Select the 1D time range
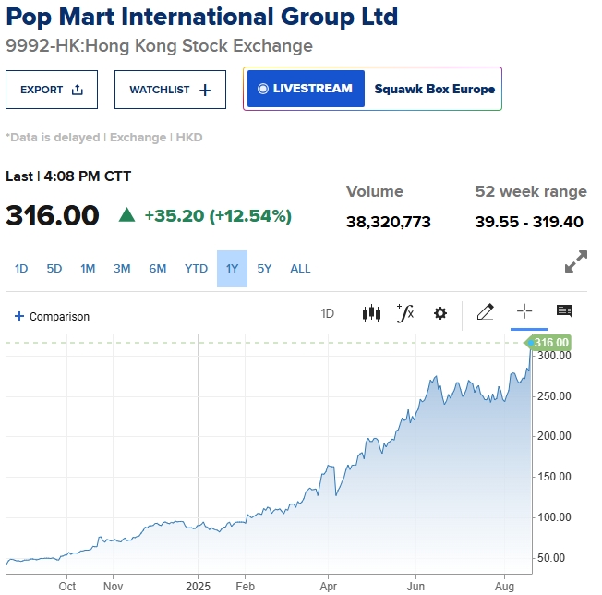The width and height of the screenshot is (602, 595). pyautogui.click(x=21, y=269)
